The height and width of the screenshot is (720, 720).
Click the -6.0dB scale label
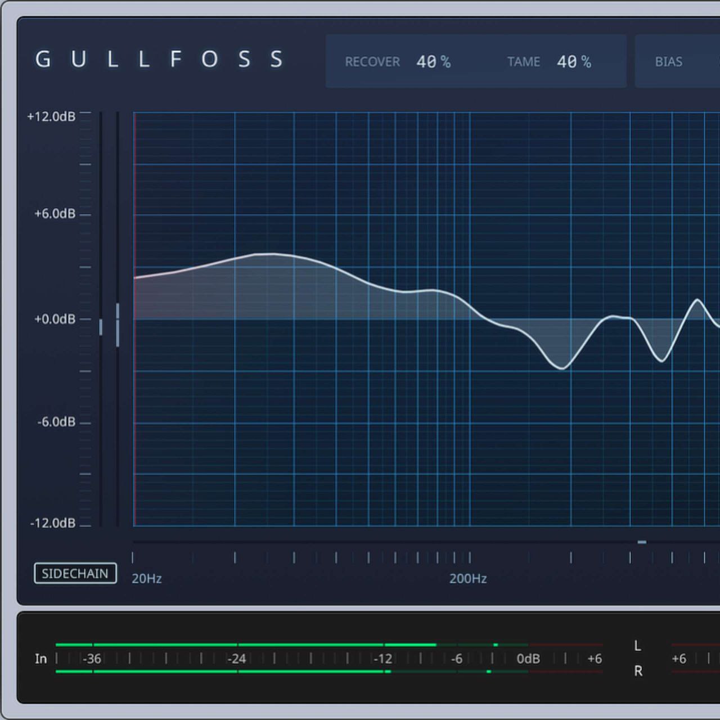56,422
